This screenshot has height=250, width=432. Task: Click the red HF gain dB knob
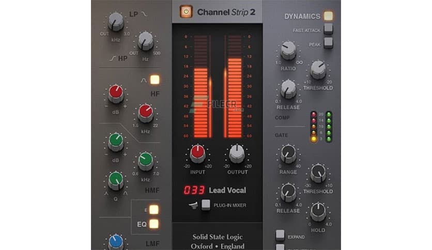(116, 94)
